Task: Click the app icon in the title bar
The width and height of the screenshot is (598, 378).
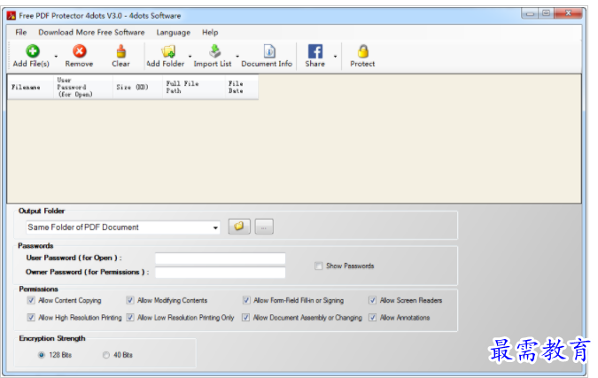Action: coord(12,16)
